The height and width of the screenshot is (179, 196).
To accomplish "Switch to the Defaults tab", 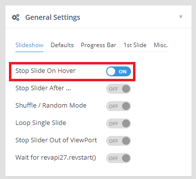I will [x=62, y=45].
